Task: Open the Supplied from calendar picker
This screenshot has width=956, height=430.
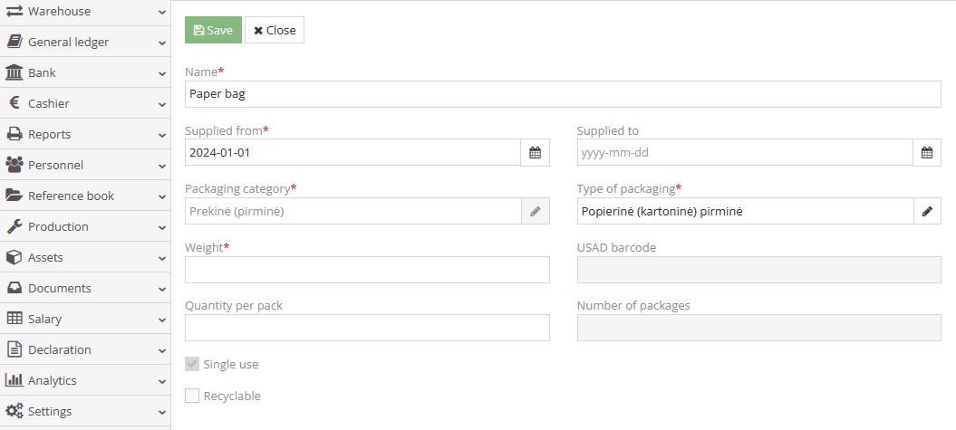Action: [535, 153]
